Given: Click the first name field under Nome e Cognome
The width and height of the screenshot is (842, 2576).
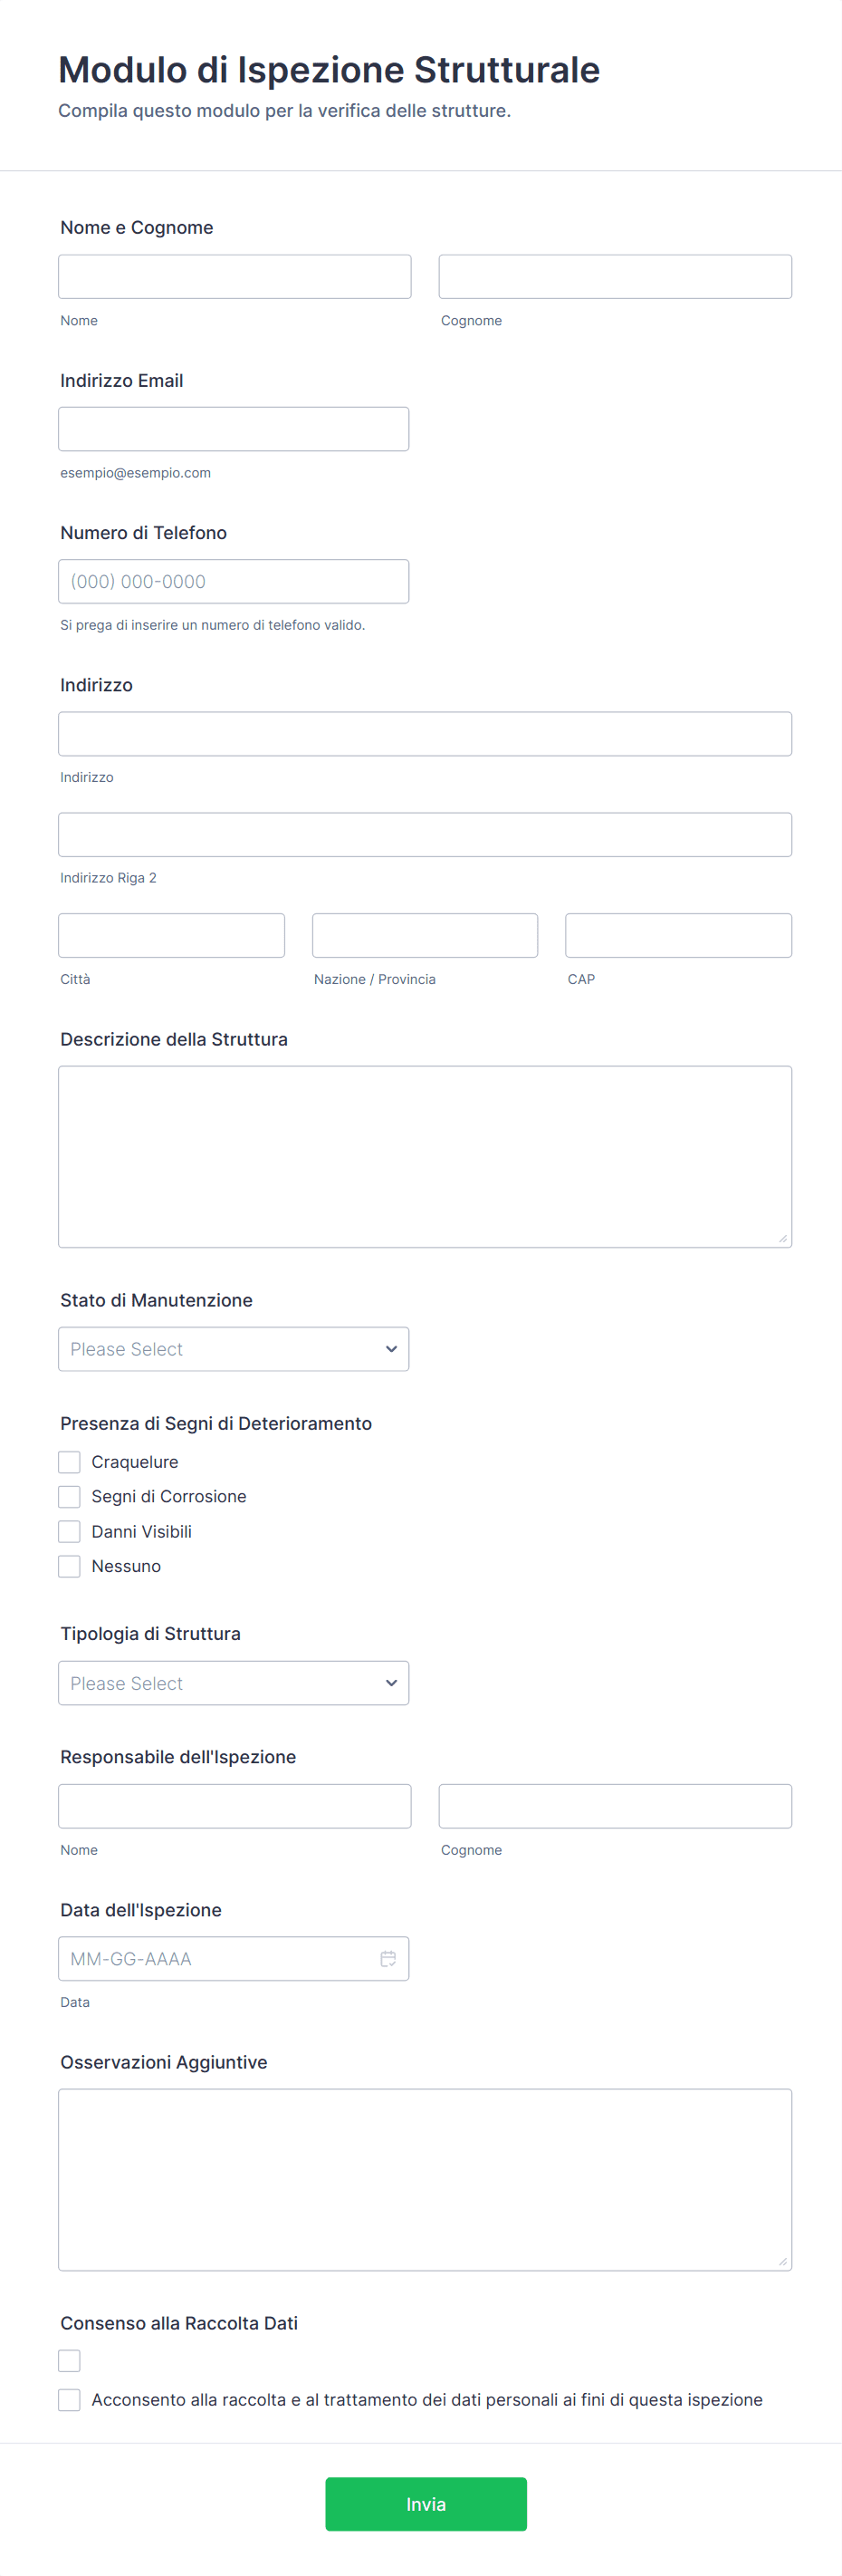Looking at the screenshot, I should pyautogui.click(x=234, y=276).
